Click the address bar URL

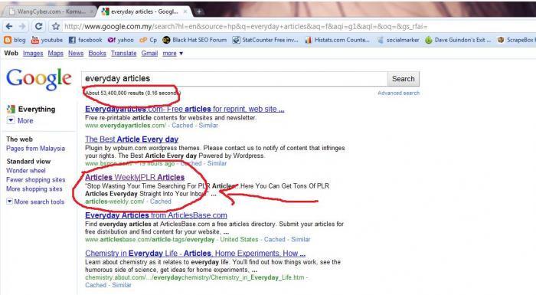[246, 26]
